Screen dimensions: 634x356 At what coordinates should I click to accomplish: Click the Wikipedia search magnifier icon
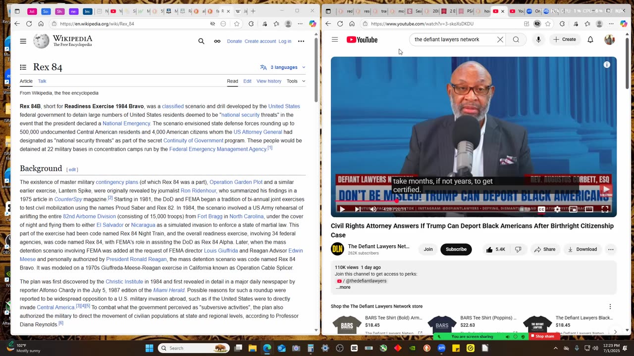click(201, 41)
